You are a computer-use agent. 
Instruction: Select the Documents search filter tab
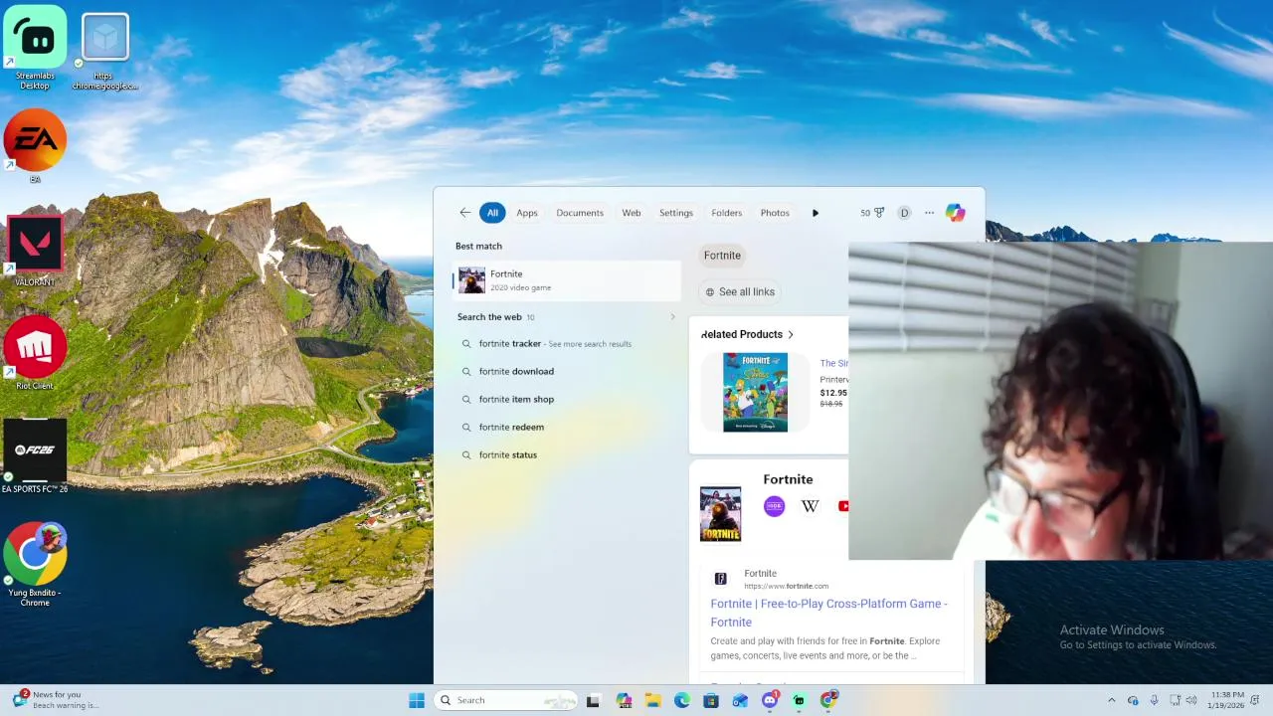point(580,213)
